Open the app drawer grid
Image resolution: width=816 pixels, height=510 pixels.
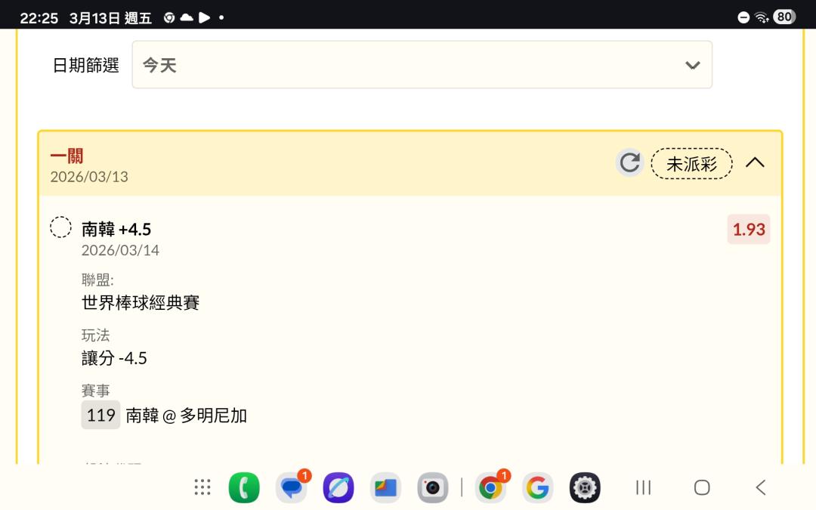tap(202, 487)
